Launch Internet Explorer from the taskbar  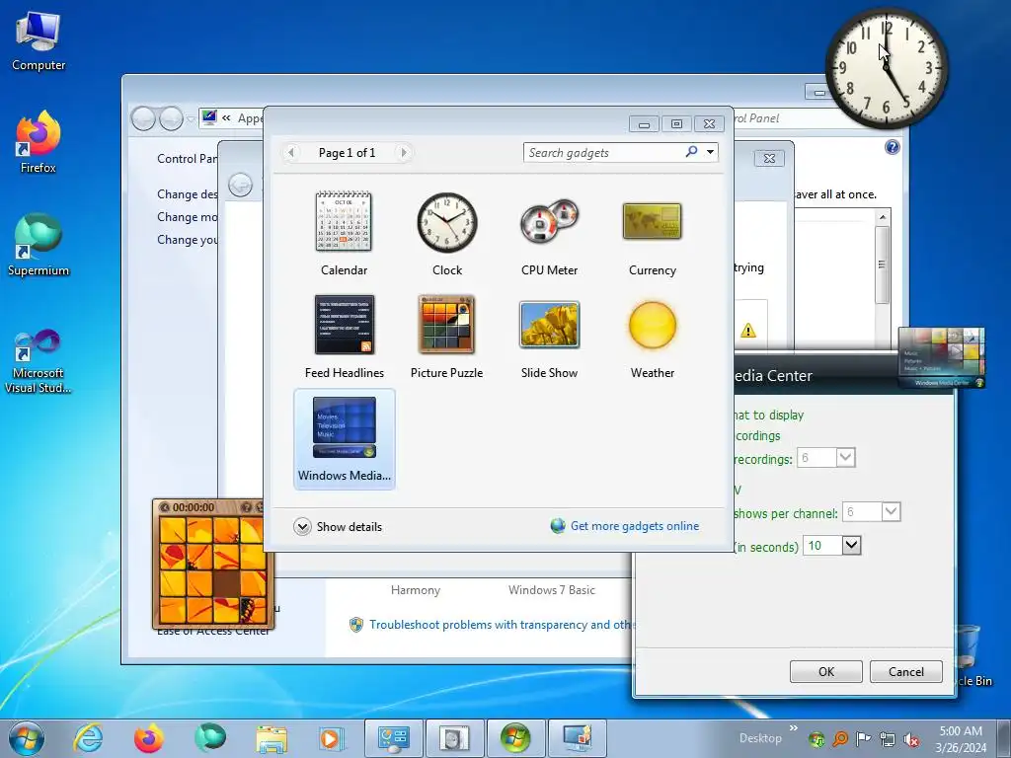[x=87, y=738]
